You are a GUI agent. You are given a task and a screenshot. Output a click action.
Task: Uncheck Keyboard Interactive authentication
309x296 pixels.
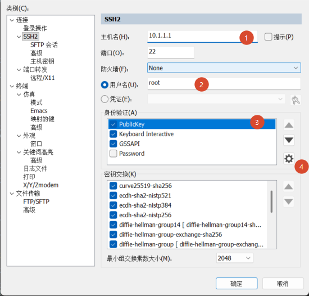pyautogui.click(x=113, y=134)
